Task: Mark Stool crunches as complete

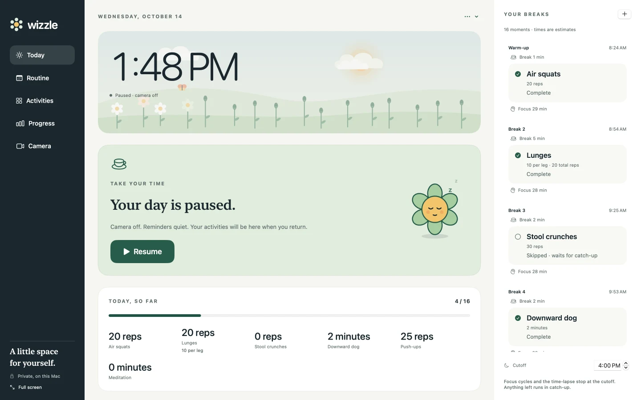Action: [518, 237]
